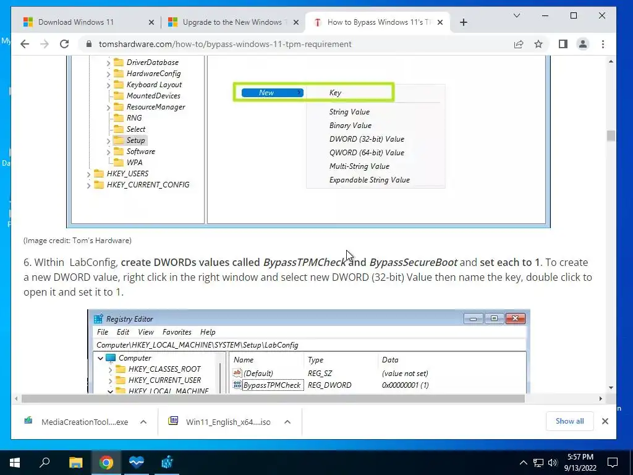Open the Chrome three-dot menu

pyautogui.click(x=603, y=44)
